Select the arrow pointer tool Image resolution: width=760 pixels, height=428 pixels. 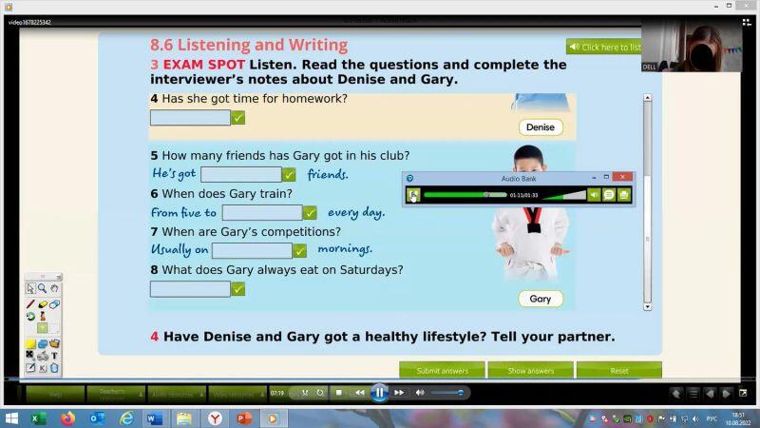pyautogui.click(x=30, y=288)
